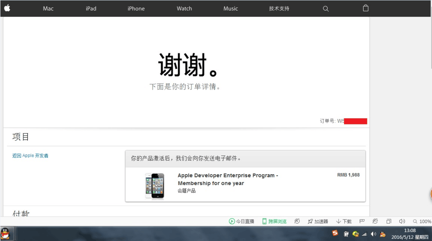Toggle page sound speaker icon in status bar

[402, 221]
